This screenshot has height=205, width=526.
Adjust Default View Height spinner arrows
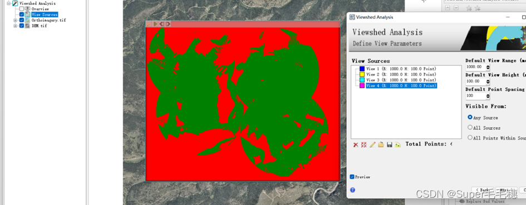pos(488,82)
